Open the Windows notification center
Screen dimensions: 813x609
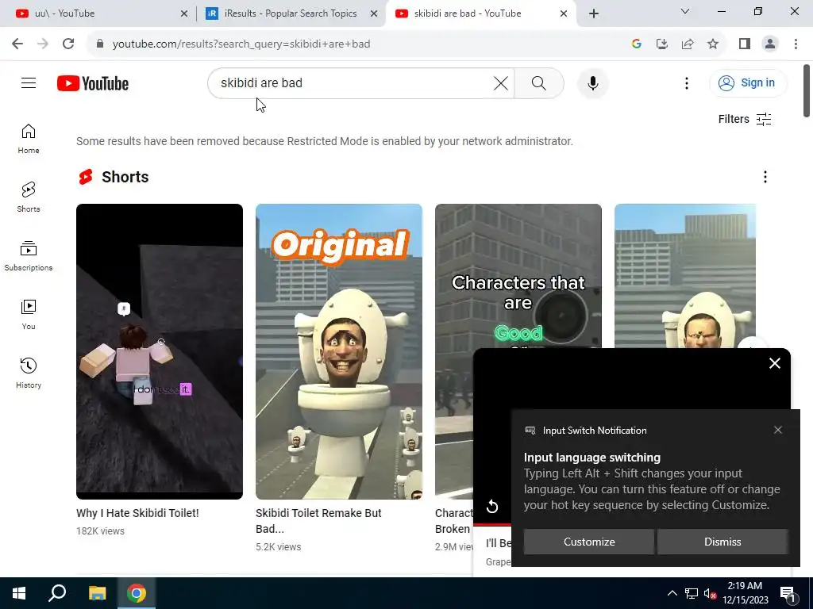[787, 593]
